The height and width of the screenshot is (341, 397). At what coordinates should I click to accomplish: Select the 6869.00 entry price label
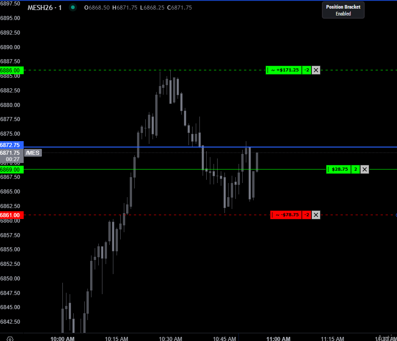click(x=12, y=170)
